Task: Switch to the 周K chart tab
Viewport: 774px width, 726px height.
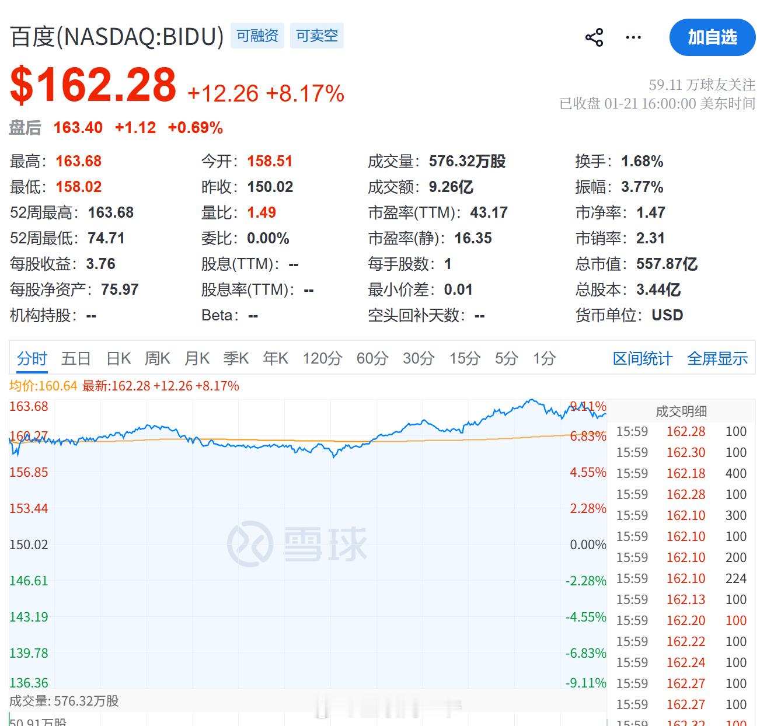Action: (158, 358)
